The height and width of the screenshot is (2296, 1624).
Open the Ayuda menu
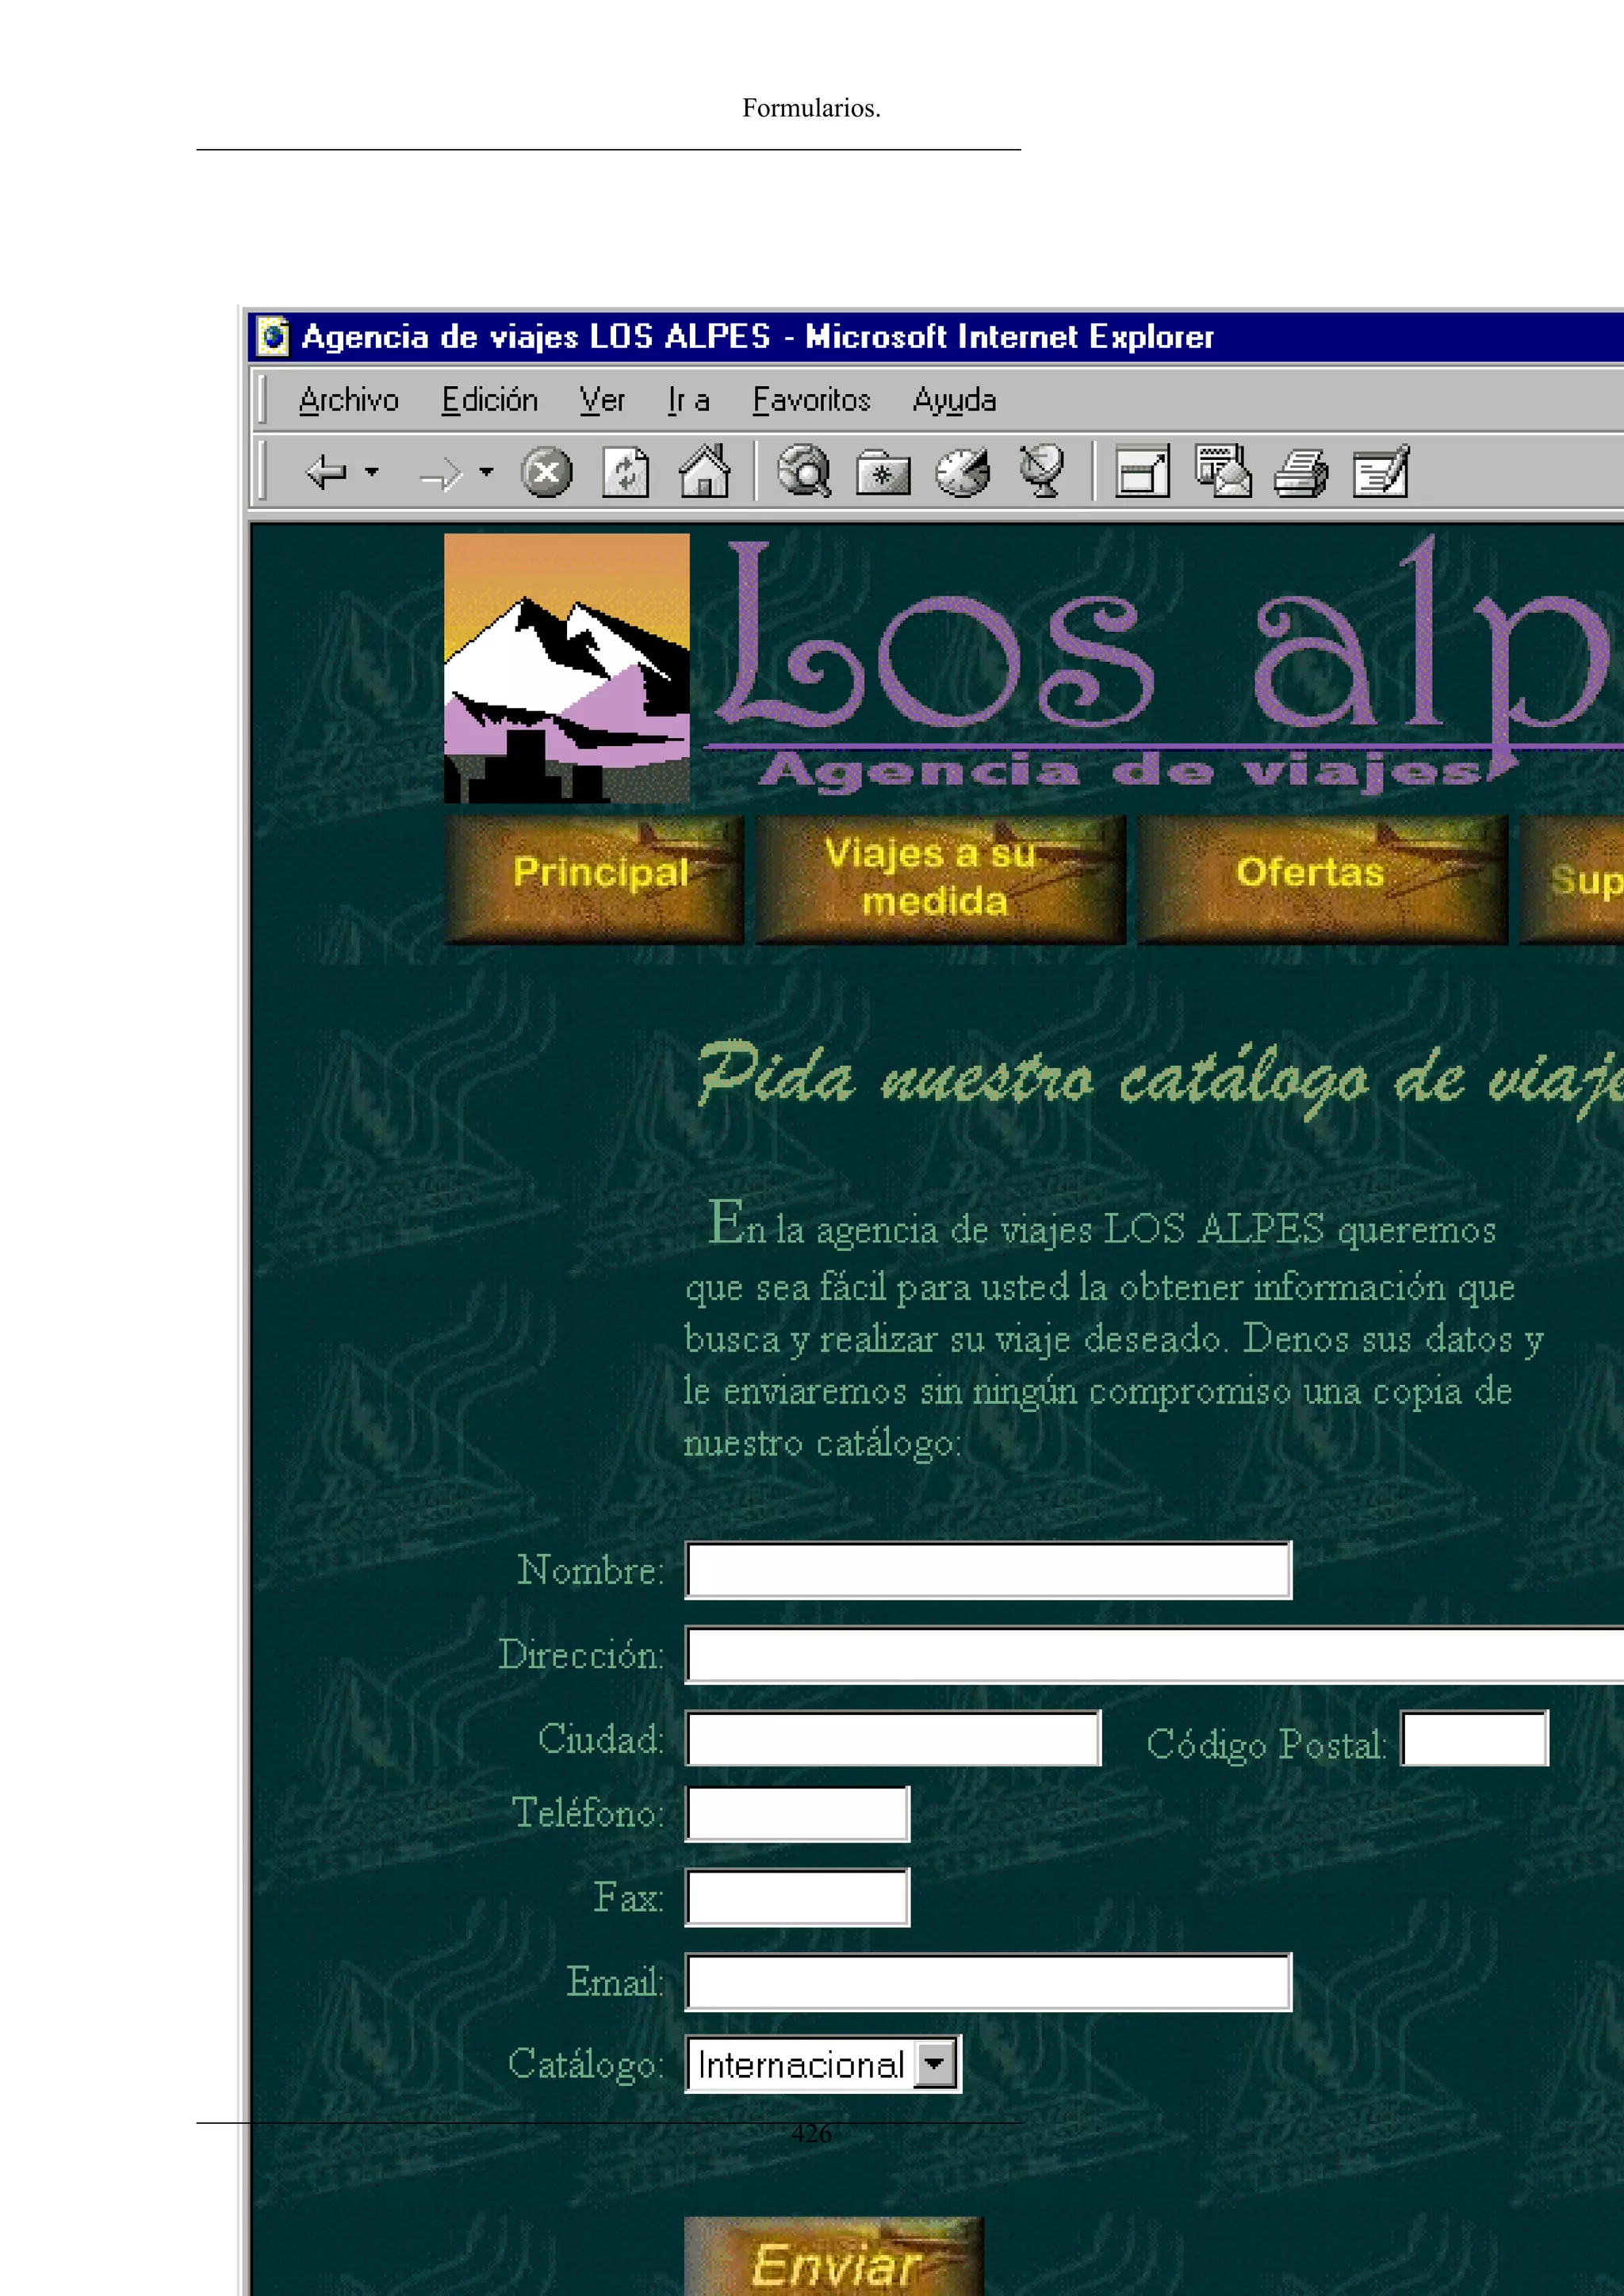(954, 400)
